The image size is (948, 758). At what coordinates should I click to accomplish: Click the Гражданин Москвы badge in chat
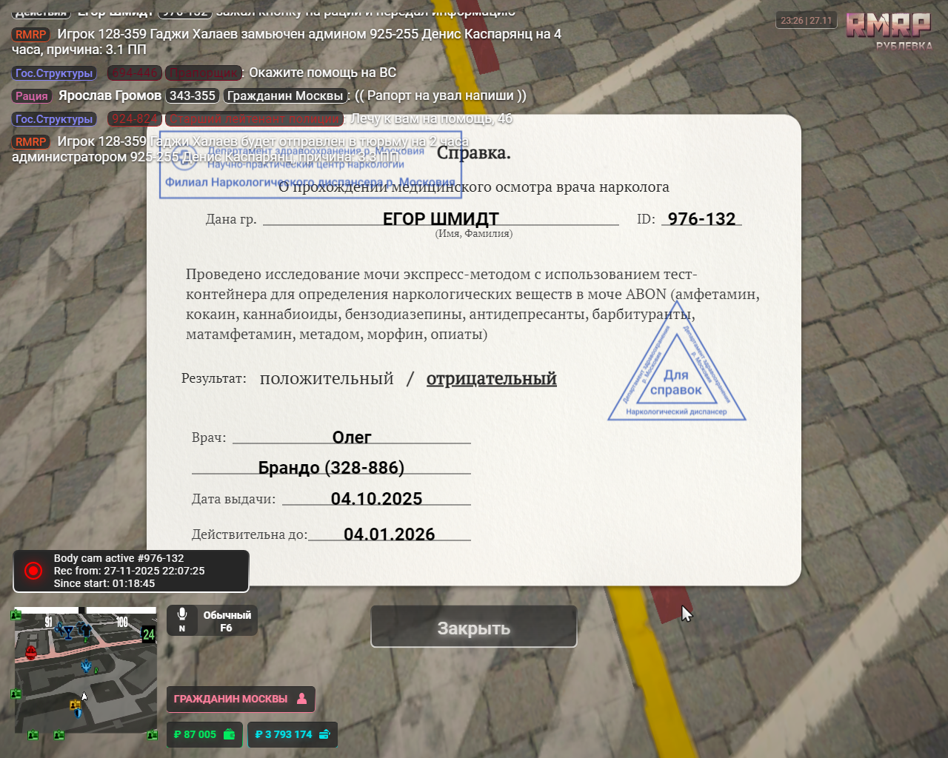[x=285, y=95]
